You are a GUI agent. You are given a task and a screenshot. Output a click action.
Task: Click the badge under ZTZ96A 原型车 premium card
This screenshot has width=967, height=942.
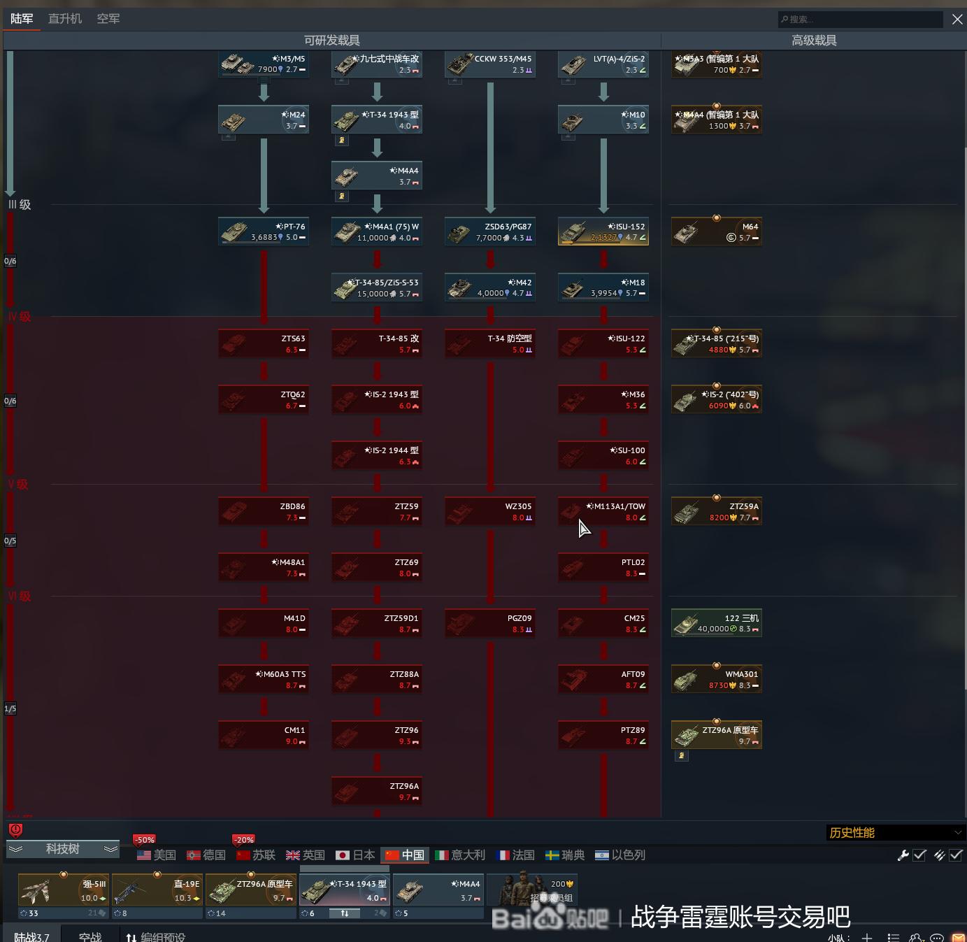click(682, 756)
